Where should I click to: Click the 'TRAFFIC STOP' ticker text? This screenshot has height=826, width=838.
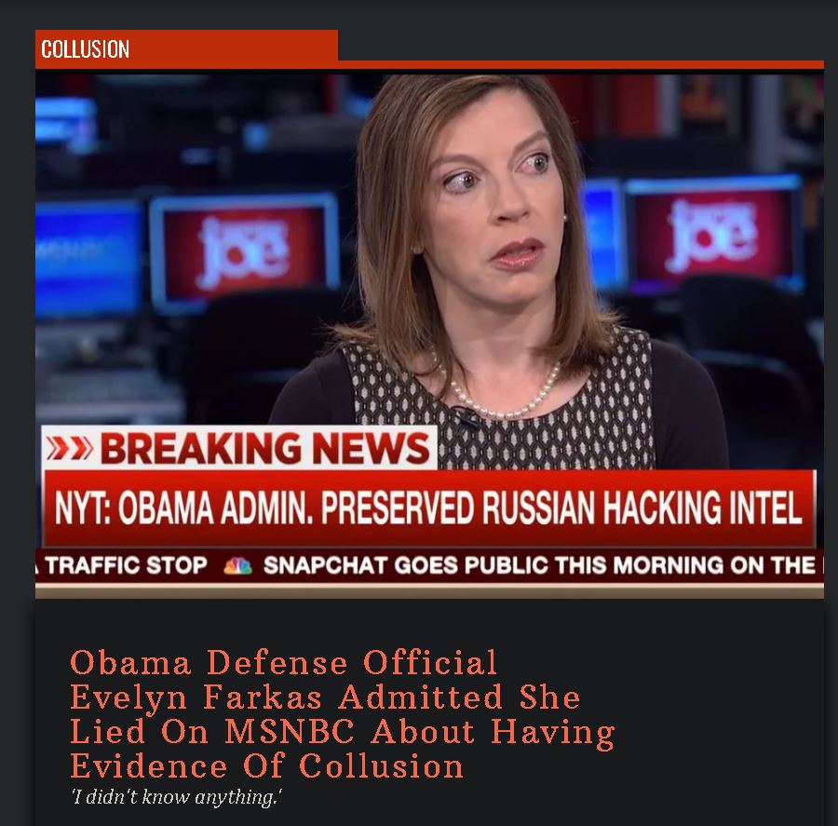point(126,565)
